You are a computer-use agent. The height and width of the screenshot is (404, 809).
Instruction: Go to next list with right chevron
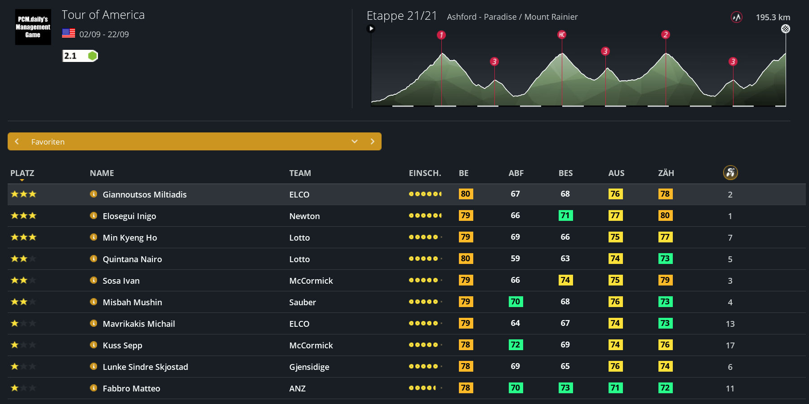coord(372,141)
